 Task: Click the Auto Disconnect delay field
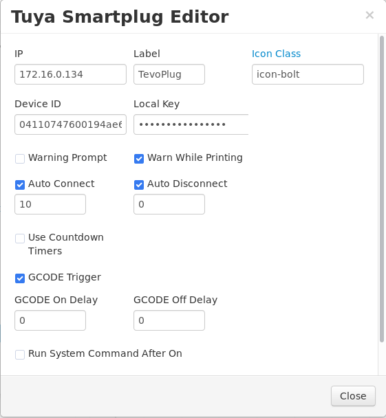click(169, 204)
